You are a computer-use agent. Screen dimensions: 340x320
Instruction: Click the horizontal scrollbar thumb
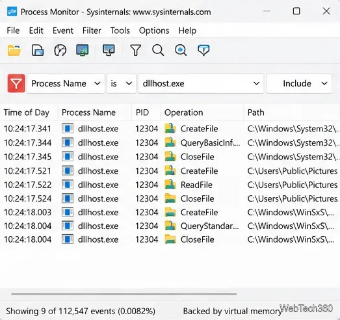tap(124, 294)
